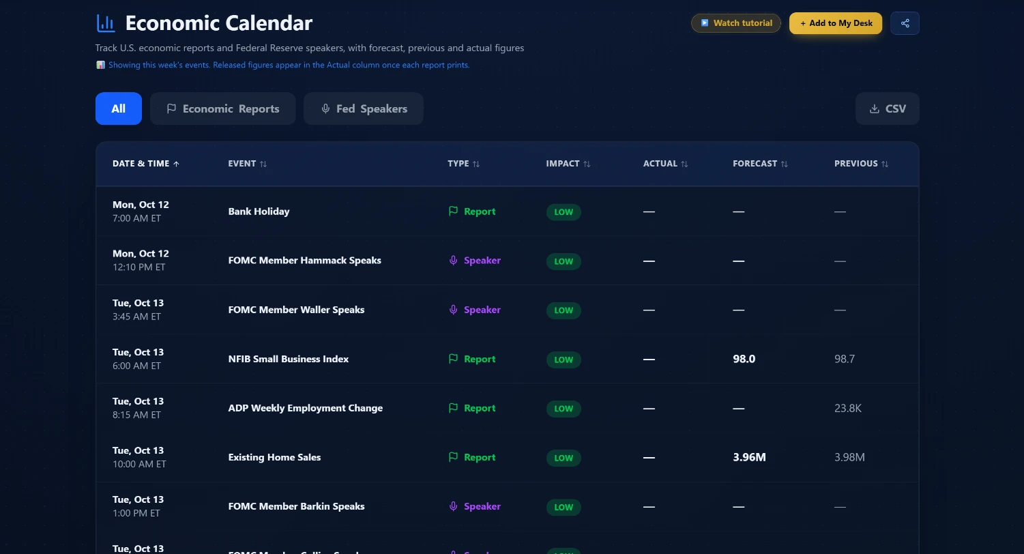This screenshot has width=1024, height=554.
Task: Click the 3.98M previous value
Action: [x=849, y=457]
